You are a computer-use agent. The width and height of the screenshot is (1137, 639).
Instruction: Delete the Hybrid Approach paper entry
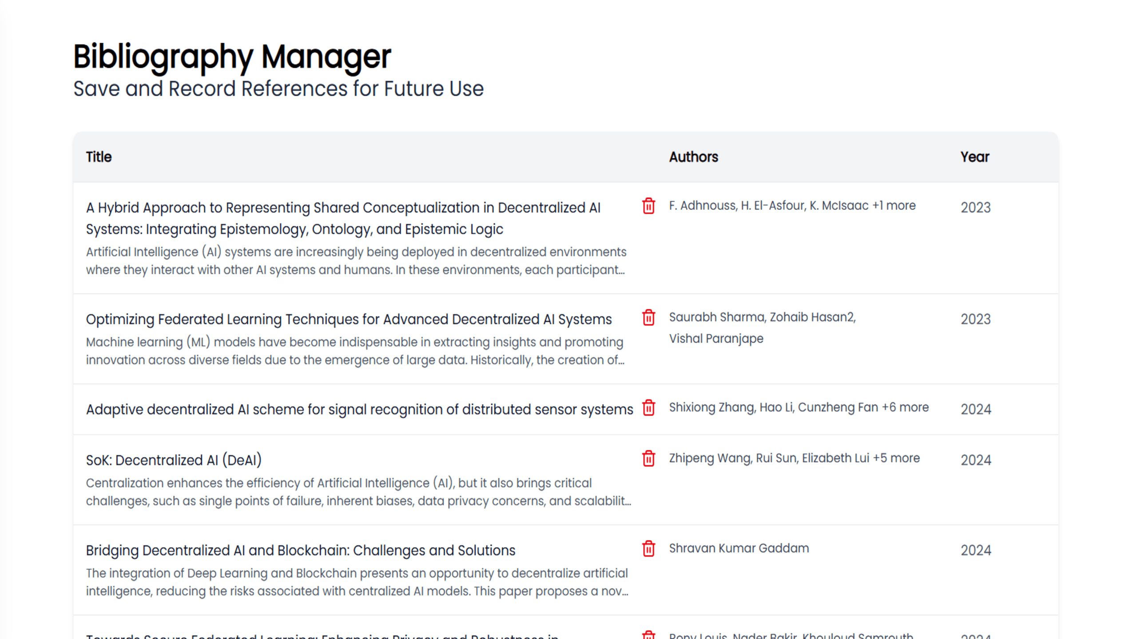click(x=648, y=206)
